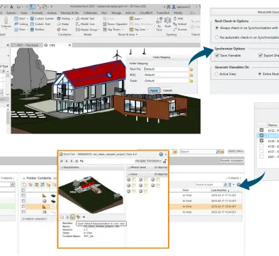Browse folder for Sheet mapping
This screenshot has width=279, height=256.
coord(191,81)
